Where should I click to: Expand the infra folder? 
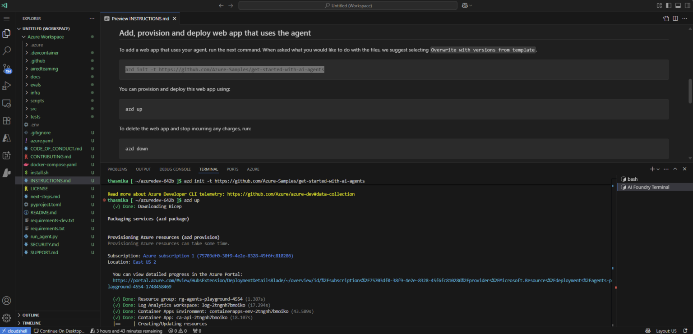(x=34, y=92)
